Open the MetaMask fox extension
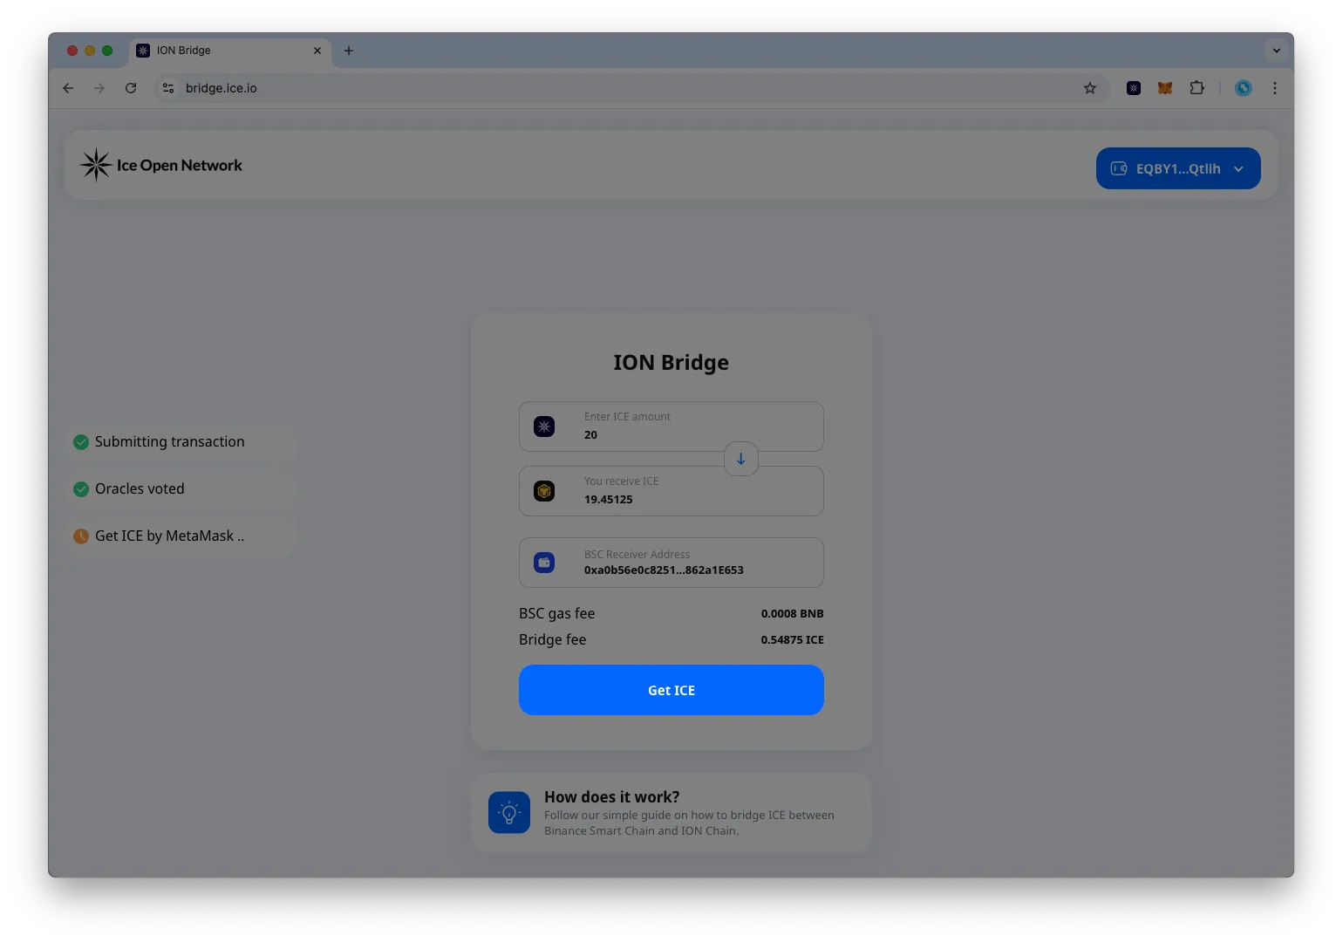The image size is (1343, 942). (1165, 88)
